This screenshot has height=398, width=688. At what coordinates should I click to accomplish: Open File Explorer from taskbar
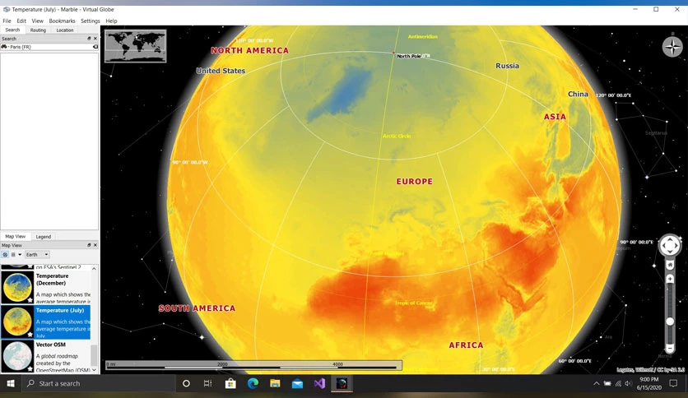tap(275, 383)
